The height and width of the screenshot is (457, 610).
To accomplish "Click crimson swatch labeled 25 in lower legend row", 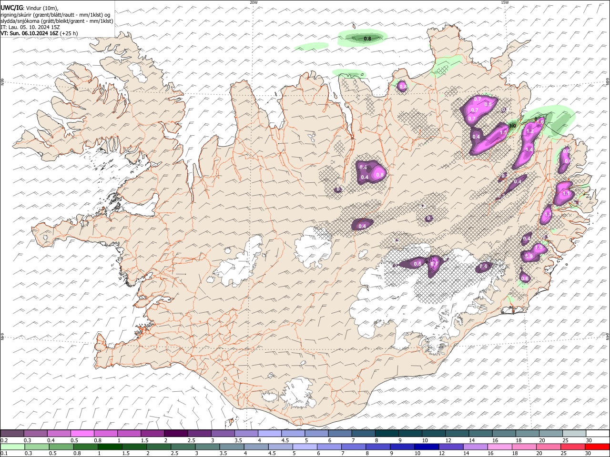I will click(x=573, y=447).
